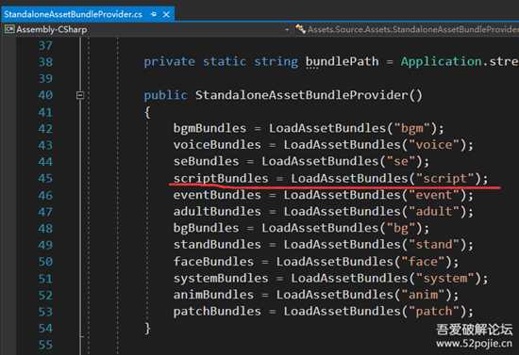Screen dimensions: 519x355
Task: Click the "patch" string literal
Action: click(434, 312)
